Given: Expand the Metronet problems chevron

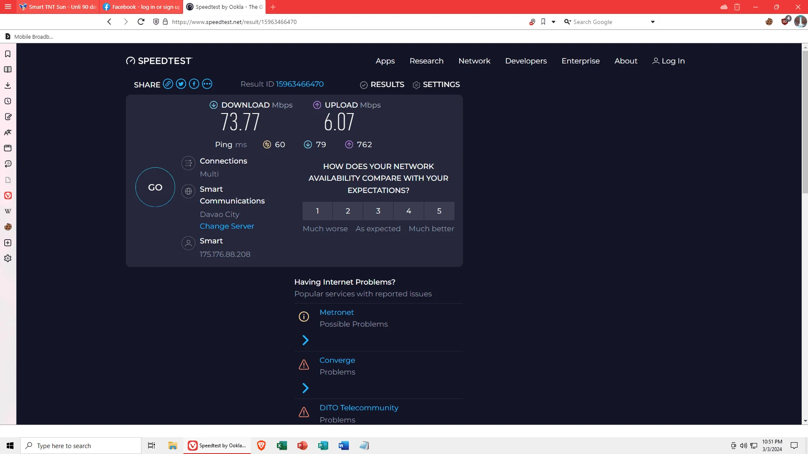Looking at the screenshot, I should [306, 340].
